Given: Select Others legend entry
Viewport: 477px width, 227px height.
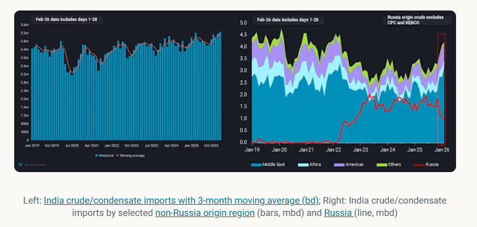Looking at the screenshot, I should [x=389, y=165].
